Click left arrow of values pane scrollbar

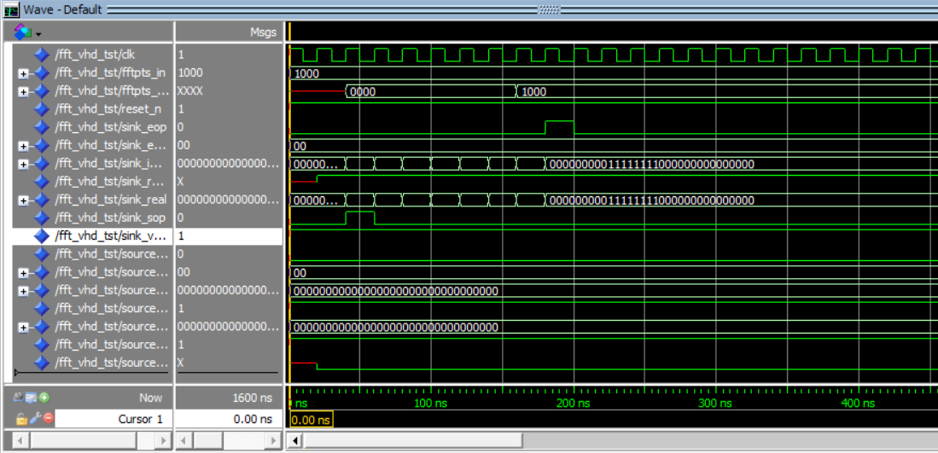pyautogui.click(x=185, y=441)
